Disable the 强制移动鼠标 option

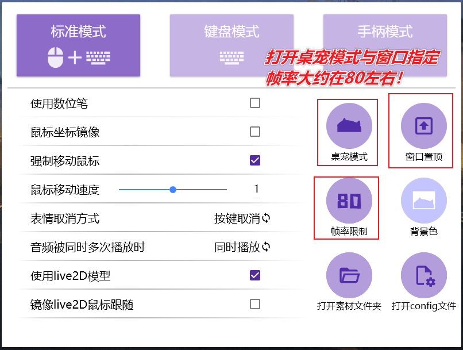254,160
